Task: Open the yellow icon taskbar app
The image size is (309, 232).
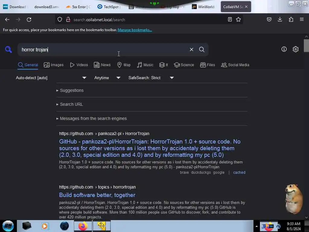Action: pyautogui.click(x=101, y=226)
